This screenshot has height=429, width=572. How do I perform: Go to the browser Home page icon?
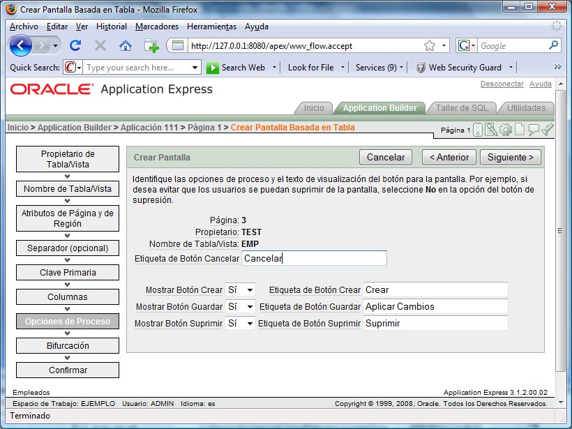coord(126,45)
